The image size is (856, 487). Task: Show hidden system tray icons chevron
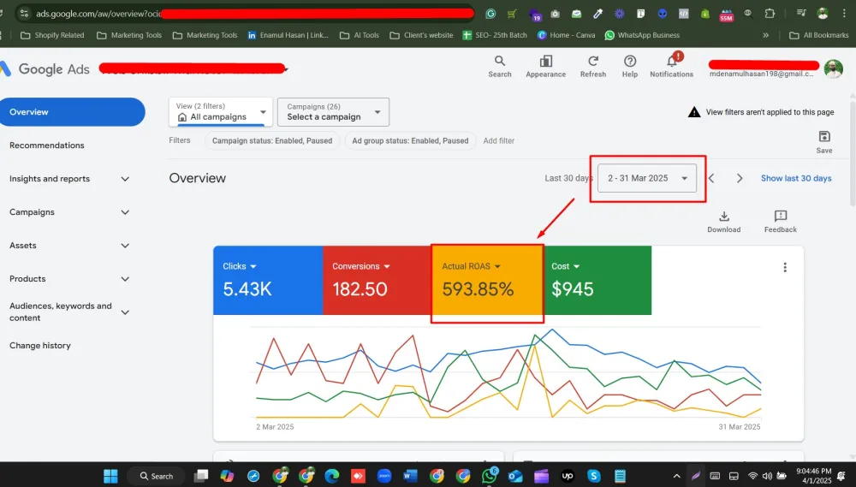pos(676,476)
